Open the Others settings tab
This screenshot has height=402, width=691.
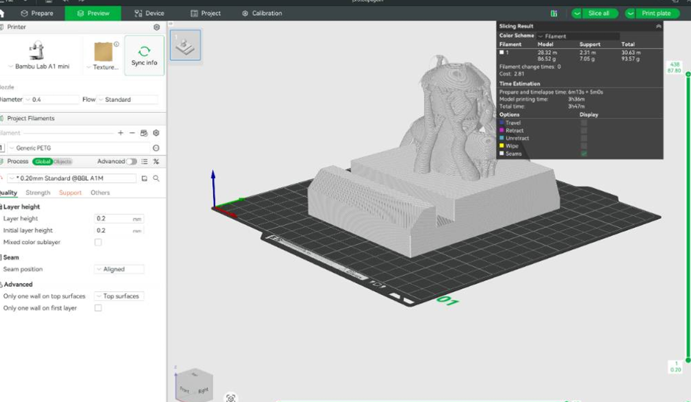coord(100,192)
